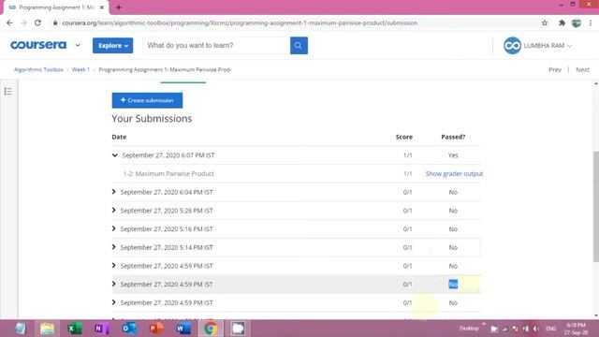This screenshot has height=337, width=599.
Task: Go to Next item
Action: pyautogui.click(x=582, y=69)
